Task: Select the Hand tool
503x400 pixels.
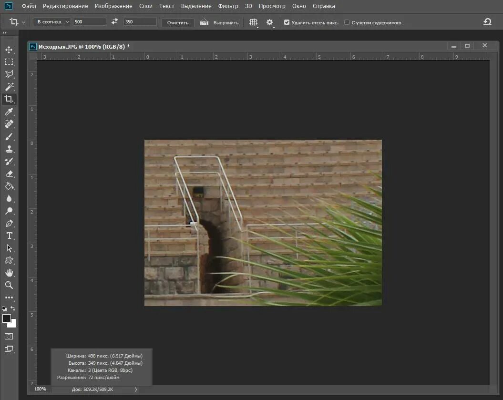Action: (9, 273)
